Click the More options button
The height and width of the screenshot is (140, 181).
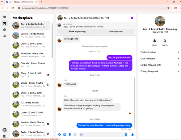116,32
